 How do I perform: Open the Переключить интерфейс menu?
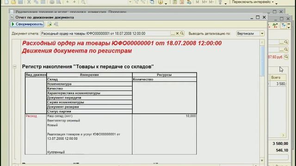pyautogui.click(x=253, y=2)
